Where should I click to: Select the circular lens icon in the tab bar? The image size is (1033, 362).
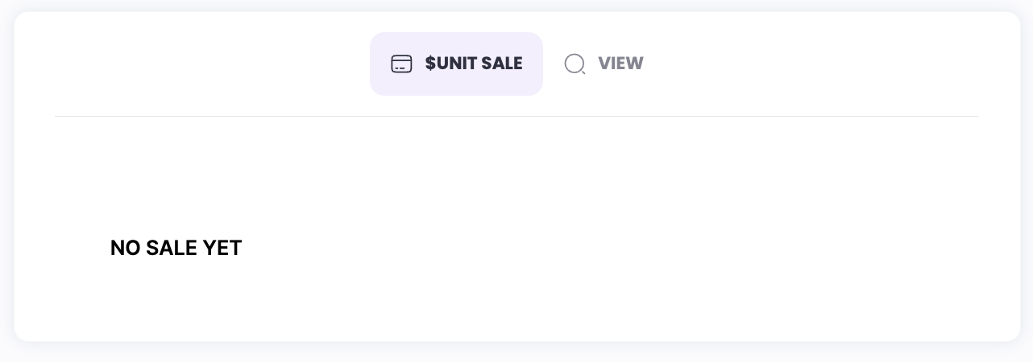point(575,64)
